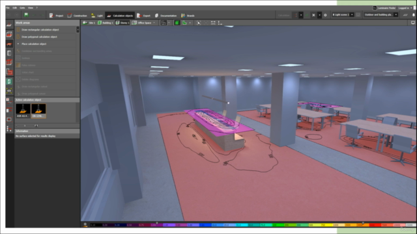This screenshot has width=417, height=234.
Task: Click the Work areas list scrollbar handle
Action: pyautogui.click(x=78, y=29)
